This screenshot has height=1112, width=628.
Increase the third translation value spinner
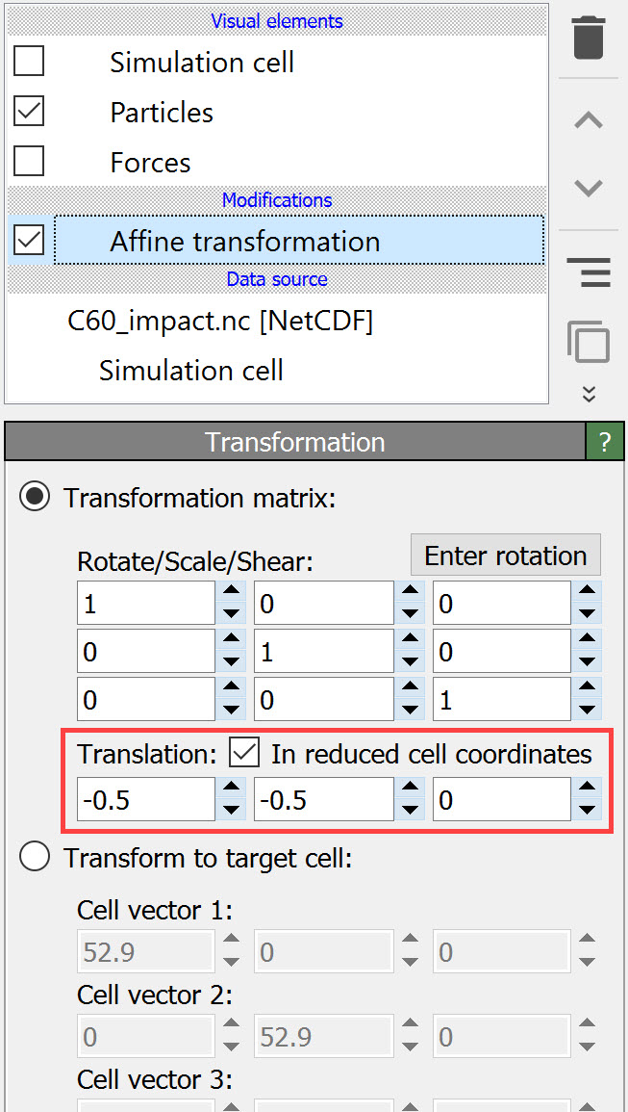(x=588, y=789)
